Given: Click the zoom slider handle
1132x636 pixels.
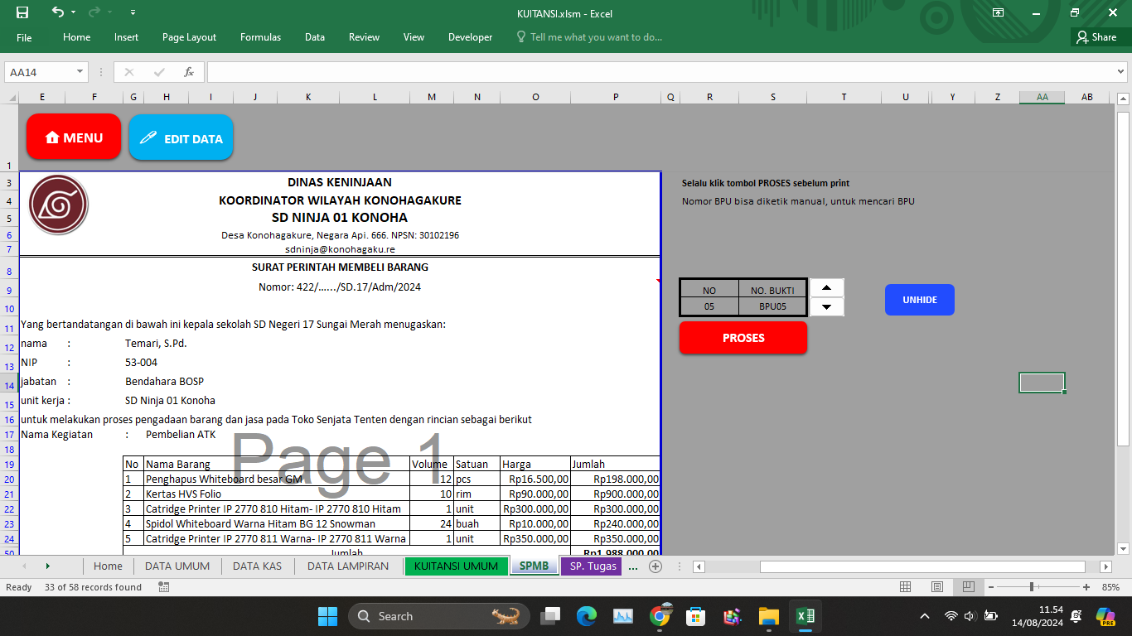Looking at the screenshot, I should (x=1031, y=587).
